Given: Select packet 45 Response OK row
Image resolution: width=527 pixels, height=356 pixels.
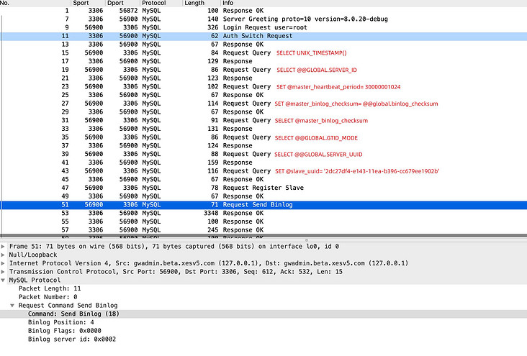Looking at the screenshot, I should [263, 179].
